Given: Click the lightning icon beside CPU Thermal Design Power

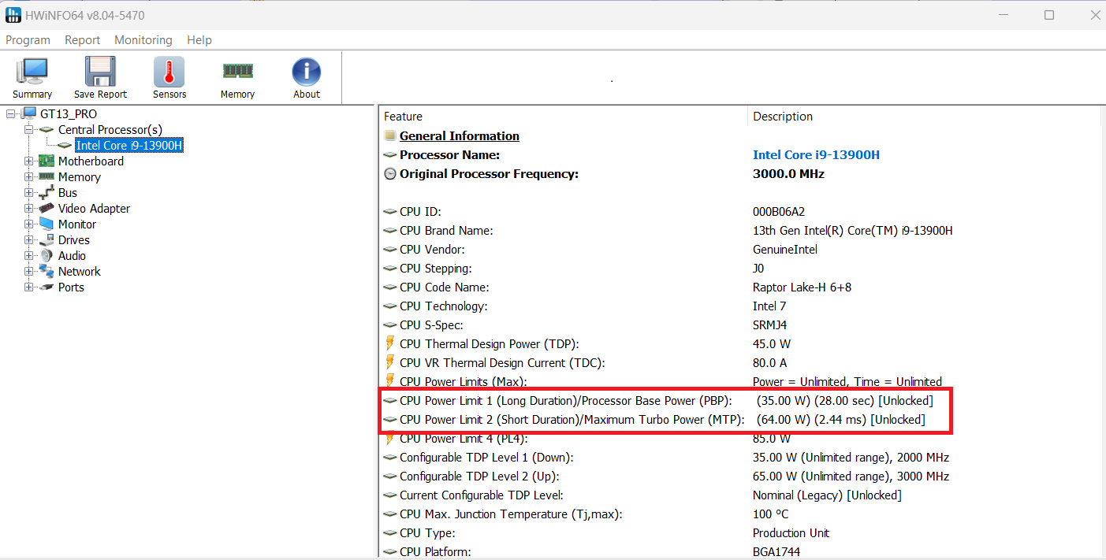Looking at the screenshot, I should (x=389, y=343).
